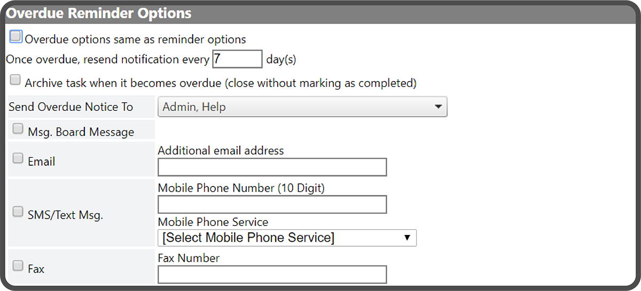Click the Mobile Phone Service label
The height and width of the screenshot is (291, 641).
coord(213,222)
